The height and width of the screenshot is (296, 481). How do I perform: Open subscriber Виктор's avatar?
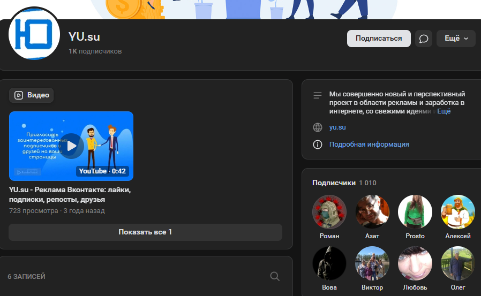[x=372, y=263]
